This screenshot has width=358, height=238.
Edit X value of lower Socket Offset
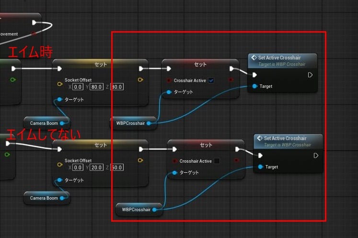[x=78, y=167]
